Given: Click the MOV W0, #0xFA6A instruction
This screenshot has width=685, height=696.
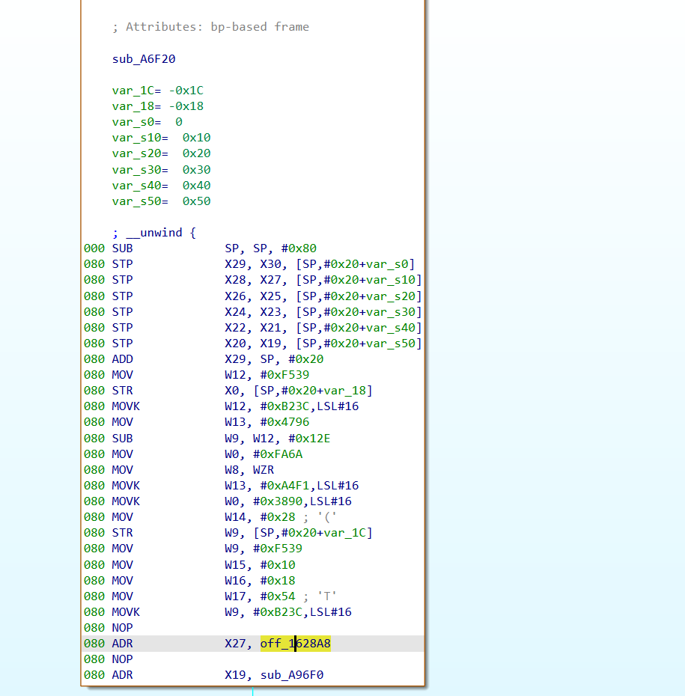Looking at the screenshot, I should point(207,454).
